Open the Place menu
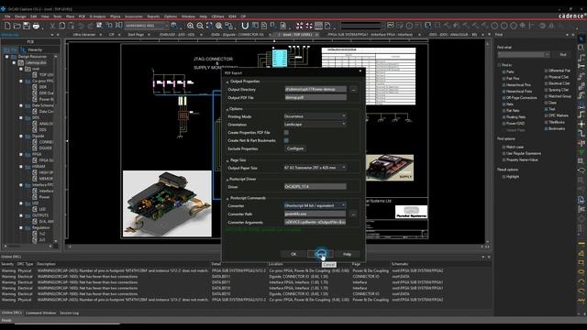 point(70,16)
